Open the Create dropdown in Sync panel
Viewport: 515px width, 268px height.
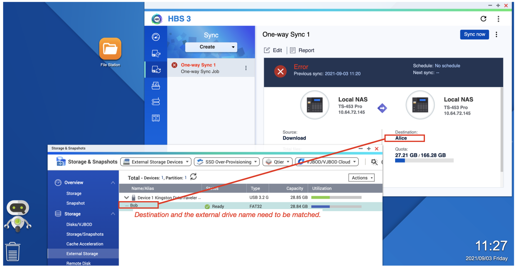tap(211, 47)
